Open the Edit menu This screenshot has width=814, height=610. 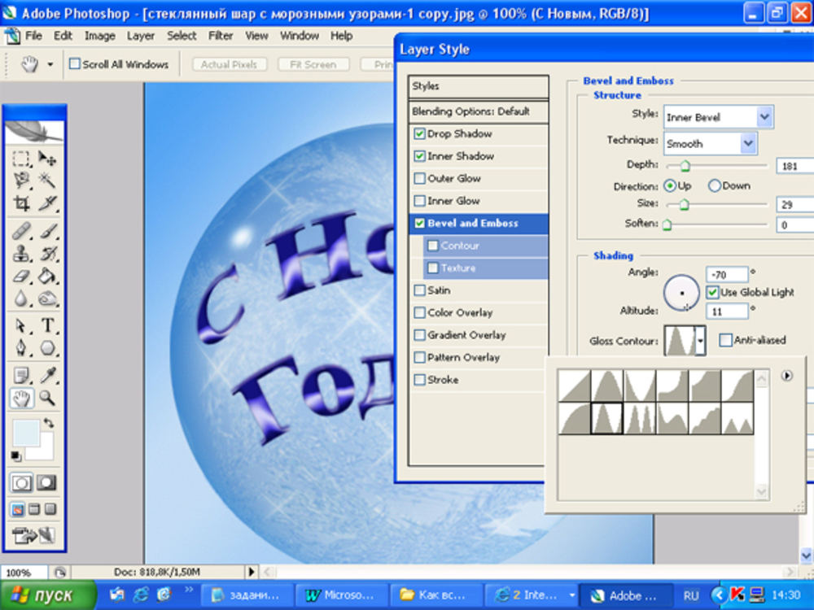[63, 36]
